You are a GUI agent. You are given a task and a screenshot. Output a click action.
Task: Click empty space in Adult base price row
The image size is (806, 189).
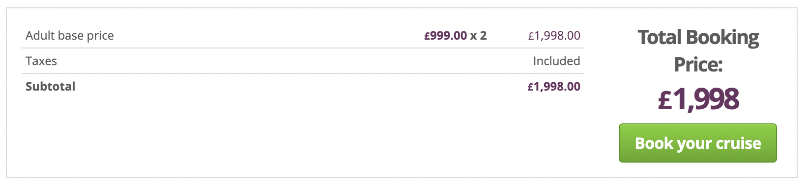[x=270, y=36]
